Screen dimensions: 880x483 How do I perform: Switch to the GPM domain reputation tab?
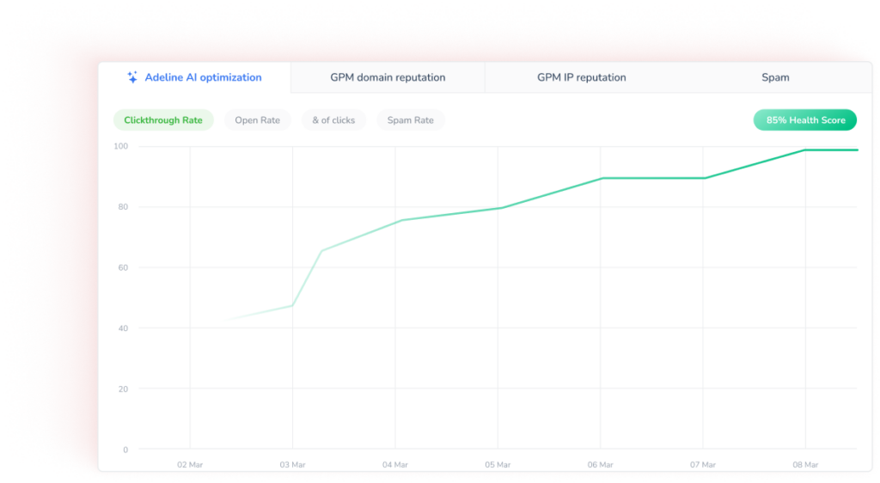point(388,77)
